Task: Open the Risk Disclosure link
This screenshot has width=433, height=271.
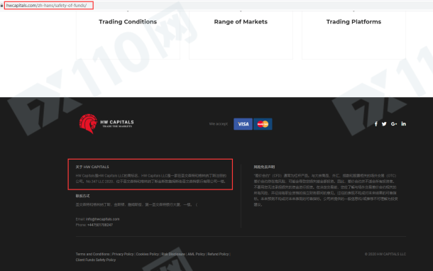Action: tap(173, 254)
